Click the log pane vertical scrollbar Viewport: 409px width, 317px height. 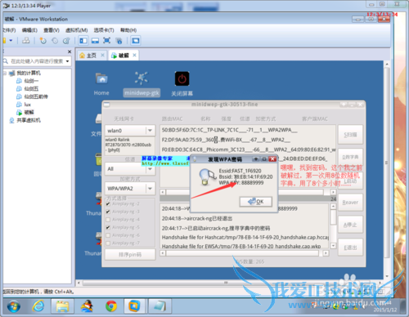pyautogui.click(x=333, y=226)
